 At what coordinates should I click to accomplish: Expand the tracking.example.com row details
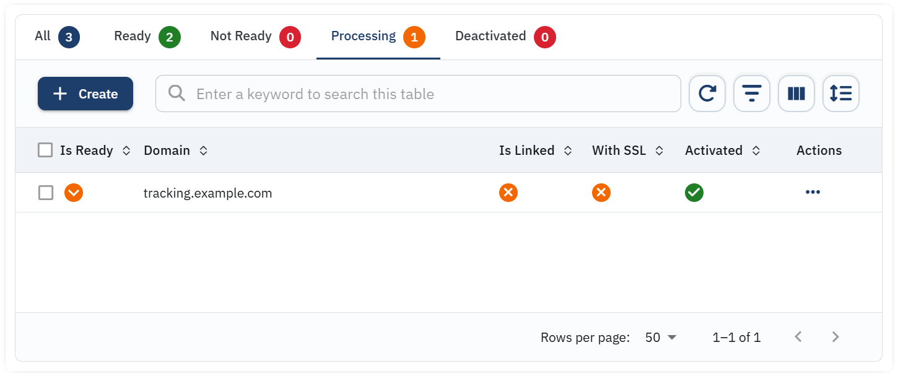[x=74, y=193]
